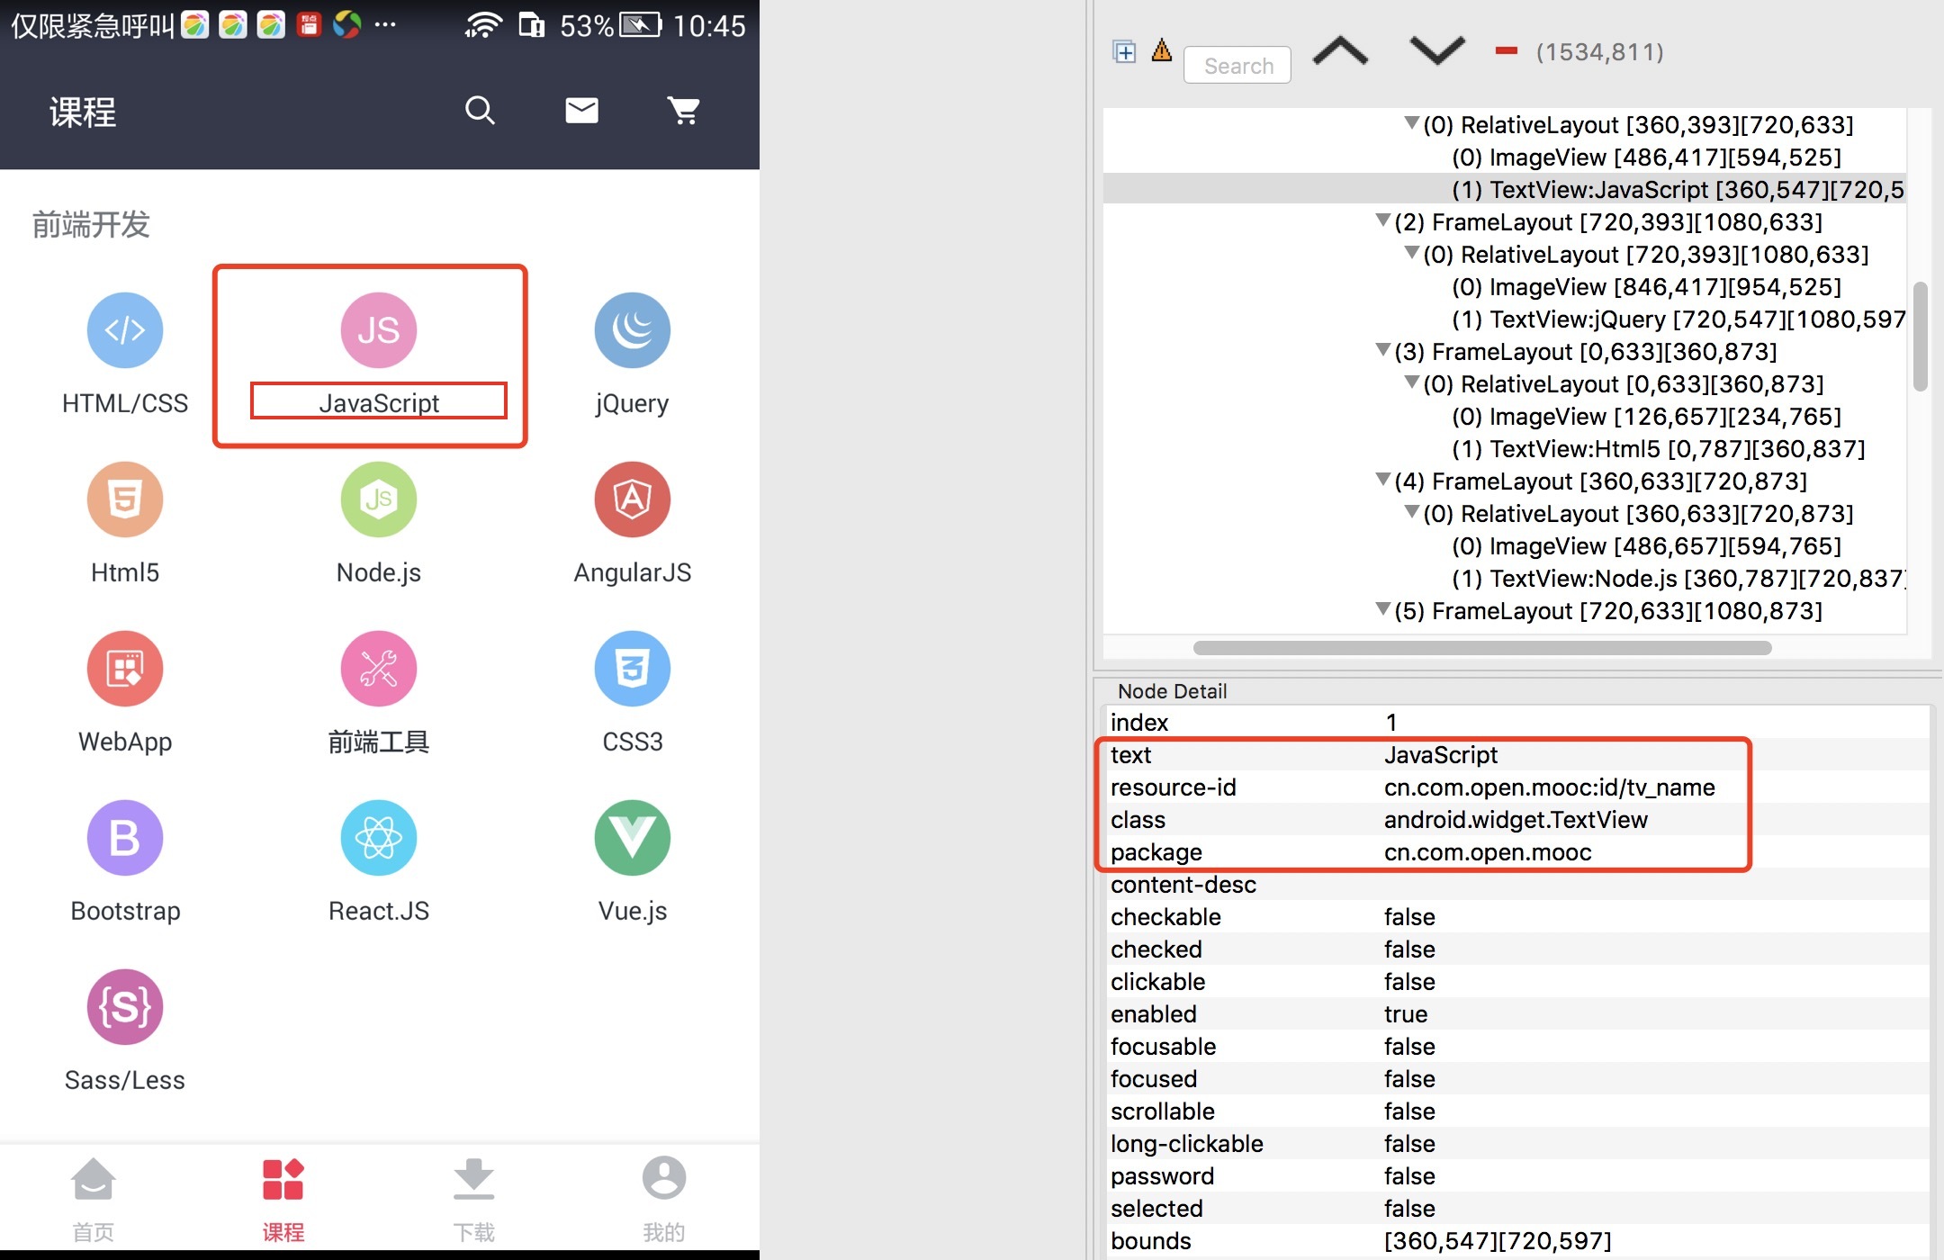Image resolution: width=1944 pixels, height=1260 pixels.
Task: Tap the AngularJS course icon
Action: pyautogui.click(x=633, y=499)
